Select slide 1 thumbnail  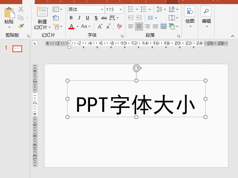pos(17,49)
